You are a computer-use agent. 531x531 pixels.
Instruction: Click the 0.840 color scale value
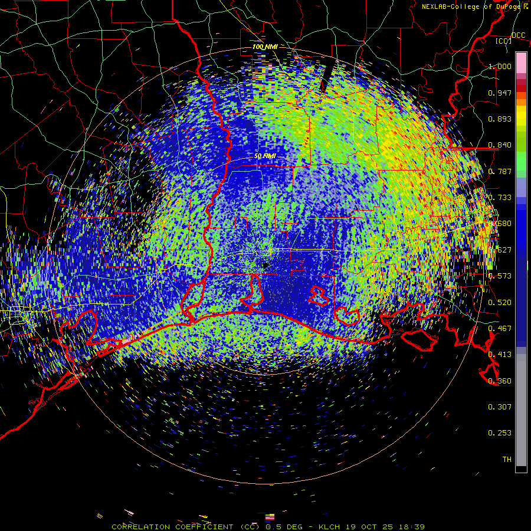coord(500,145)
